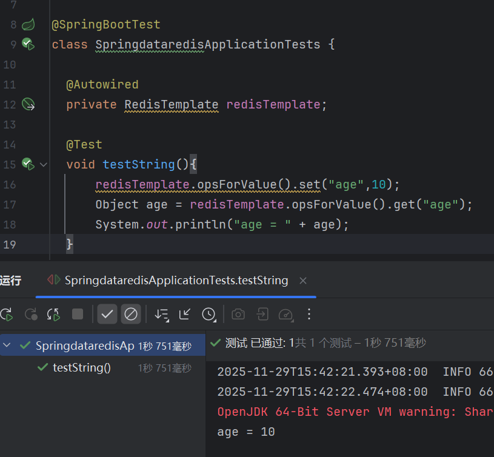Image resolution: width=494 pixels, height=457 pixels.
Task: Click the @SpringBootTest annotation
Action: pyautogui.click(x=106, y=25)
